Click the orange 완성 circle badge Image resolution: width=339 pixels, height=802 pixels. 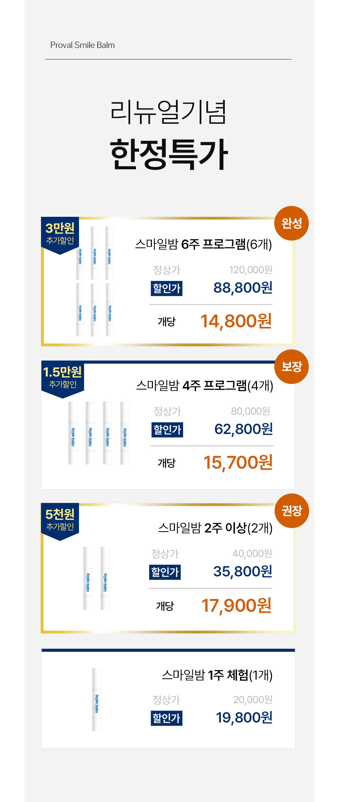coord(291,223)
